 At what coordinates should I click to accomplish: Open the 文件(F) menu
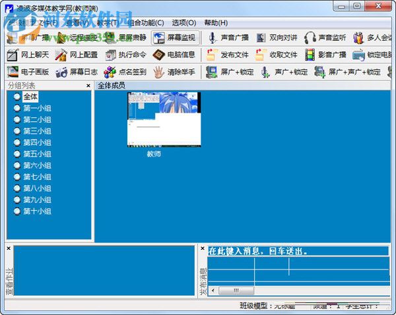48,23
